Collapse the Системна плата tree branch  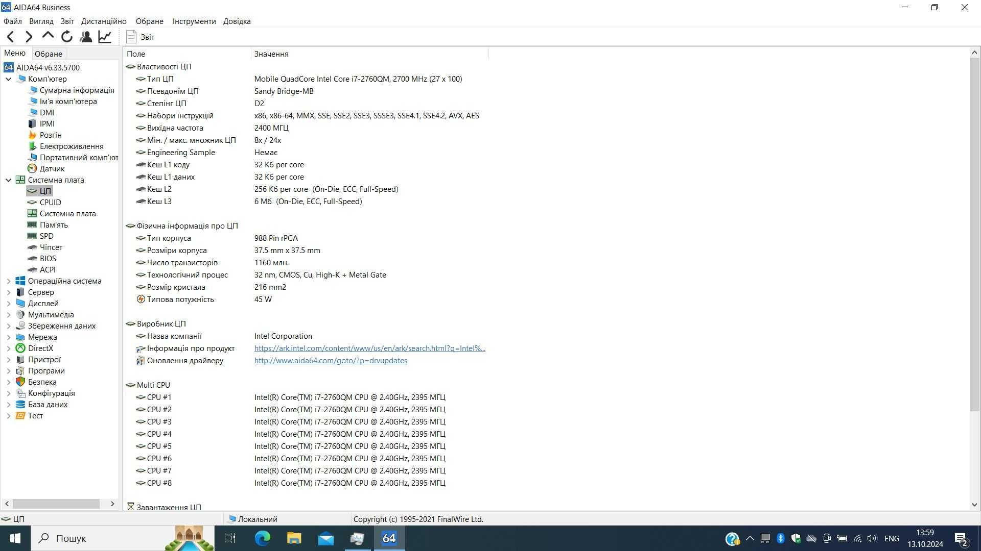click(x=8, y=180)
